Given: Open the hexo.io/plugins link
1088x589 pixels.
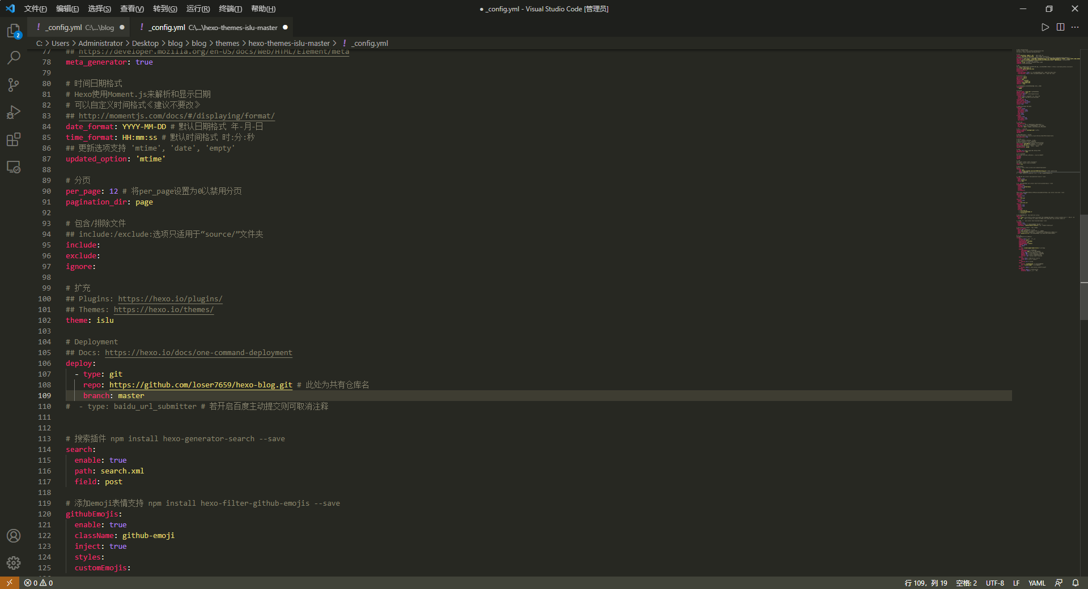Looking at the screenshot, I should point(170,299).
